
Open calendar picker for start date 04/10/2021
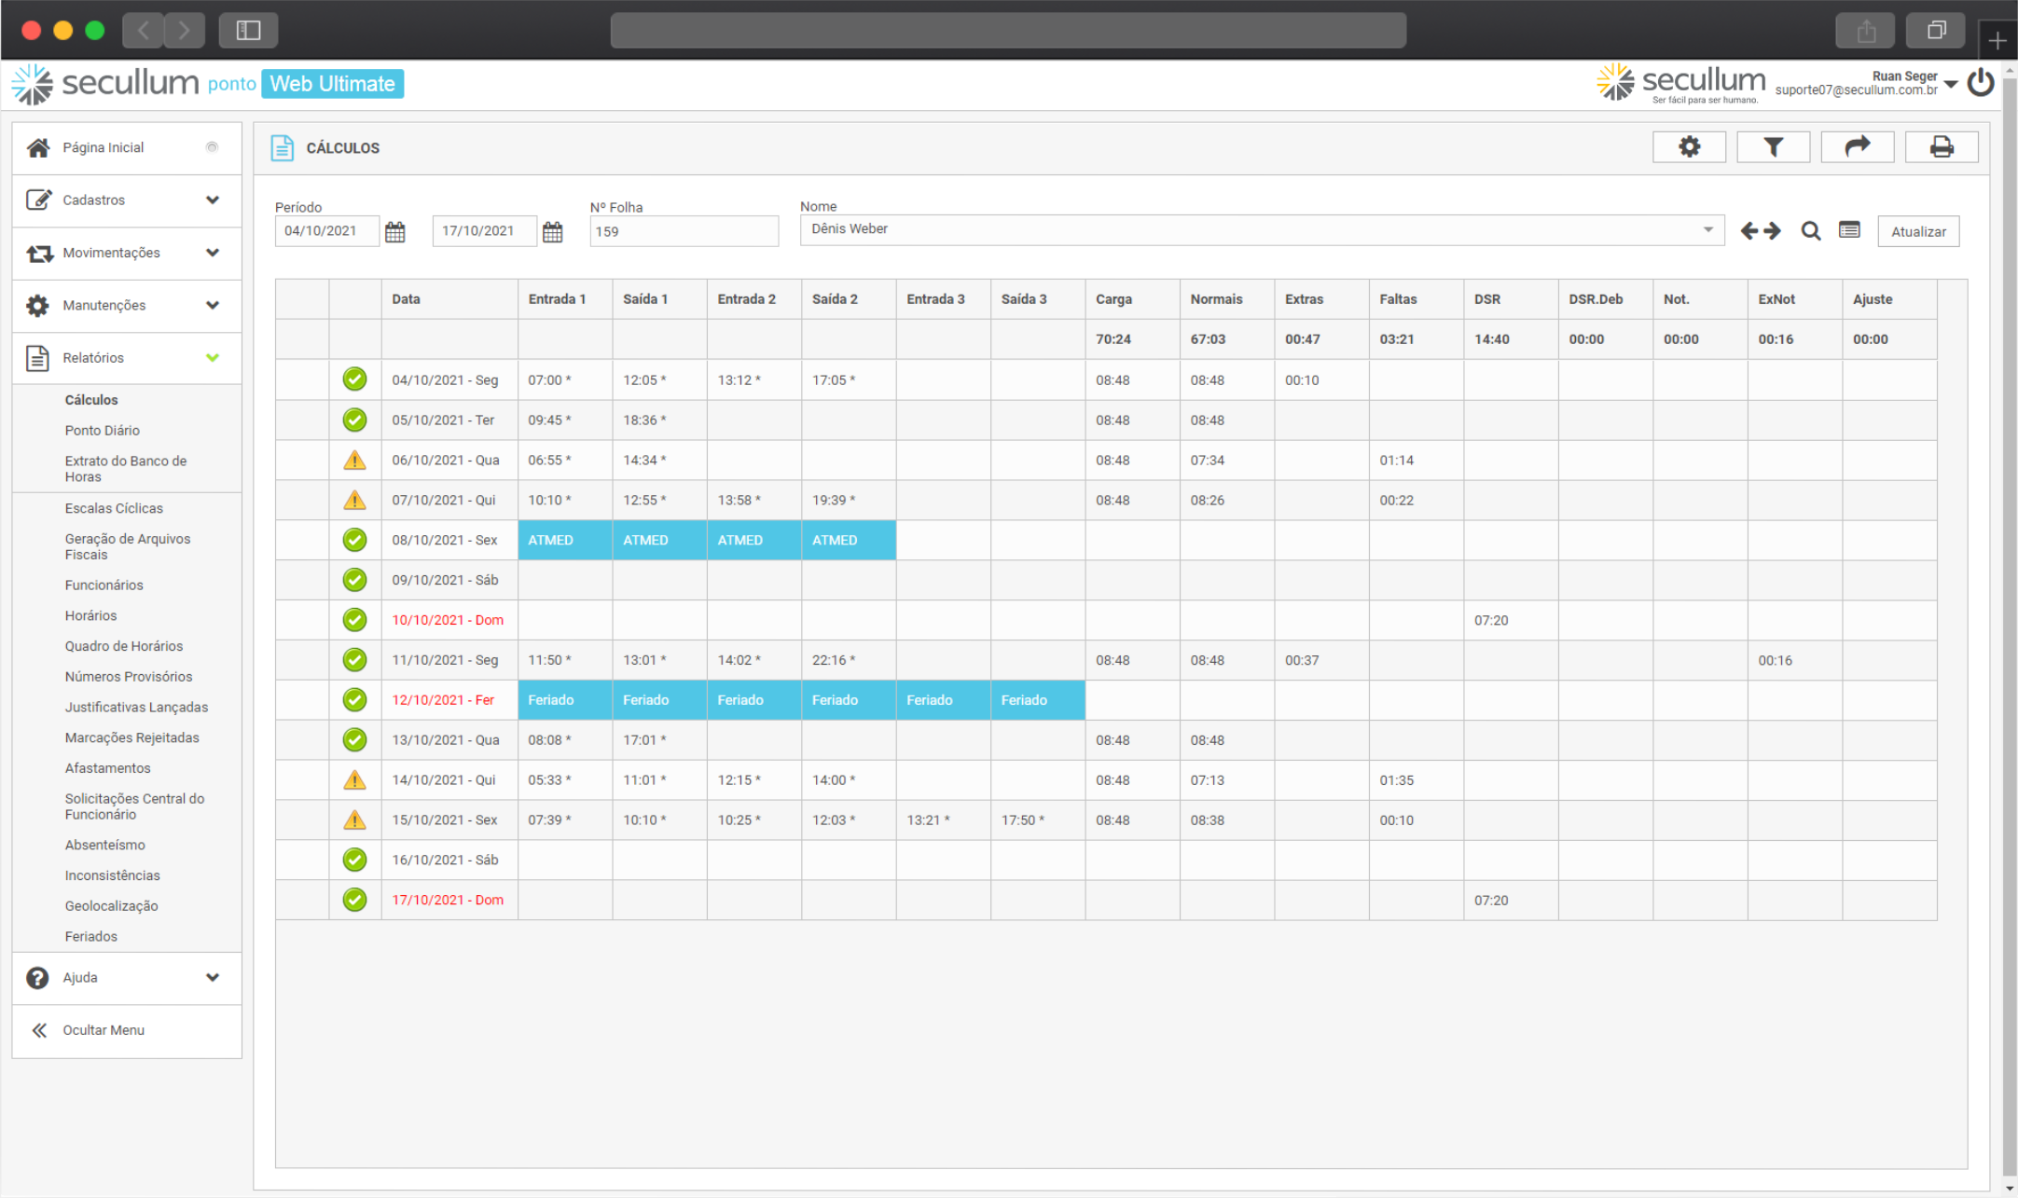(x=395, y=232)
